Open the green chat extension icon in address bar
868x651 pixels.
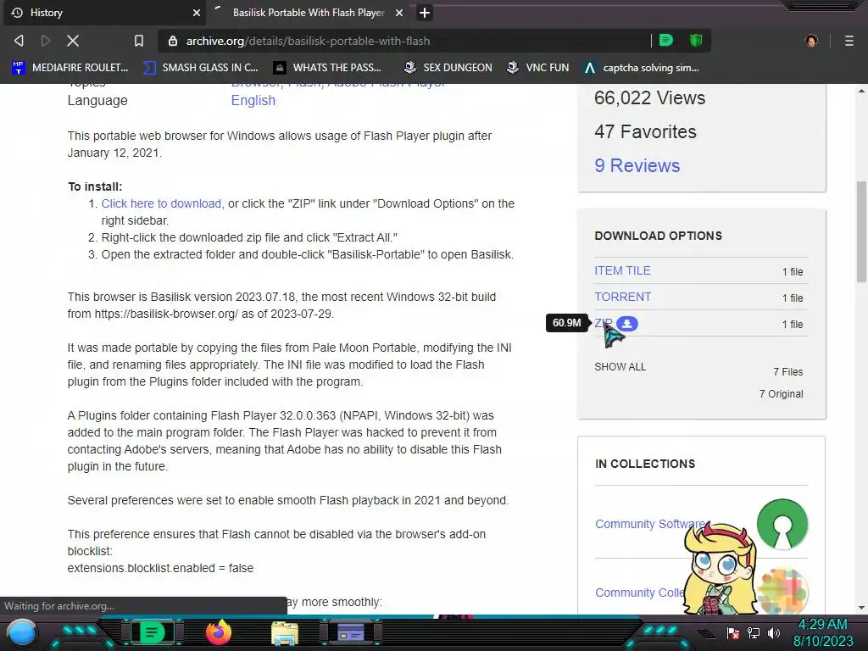tap(666, 41)
